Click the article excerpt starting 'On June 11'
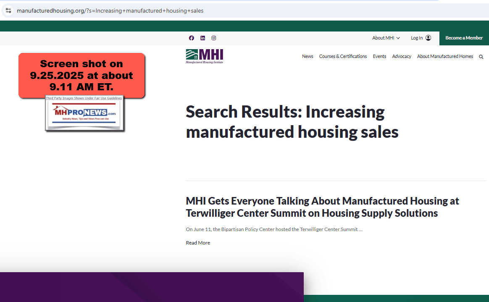 click(274, 229)
